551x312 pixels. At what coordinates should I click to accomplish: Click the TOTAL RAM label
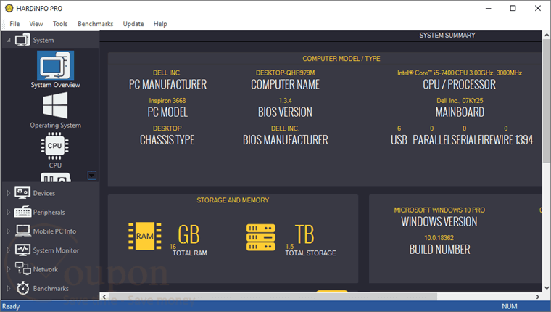tap(190, 253)
